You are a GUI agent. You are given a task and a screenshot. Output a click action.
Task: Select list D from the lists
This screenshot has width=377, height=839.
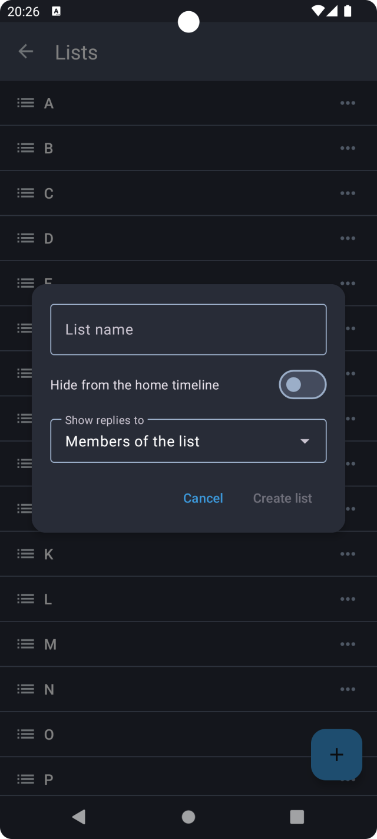click(x=49, y=238)
